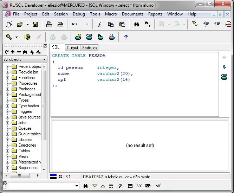Click the Copy icon
The width and height of the screenshot is (234, 193).
coord(111,24)
